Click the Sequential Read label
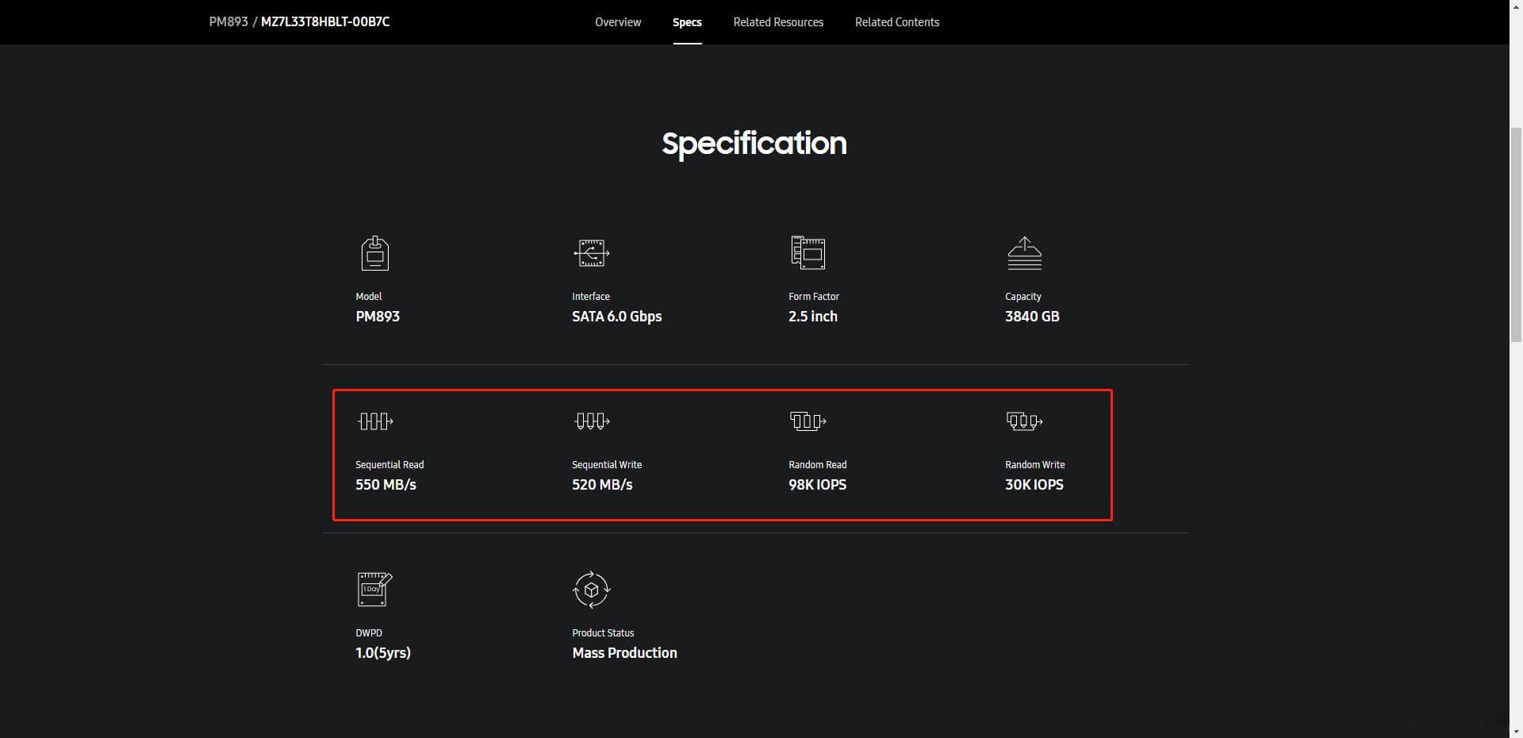 coord(389,465)
